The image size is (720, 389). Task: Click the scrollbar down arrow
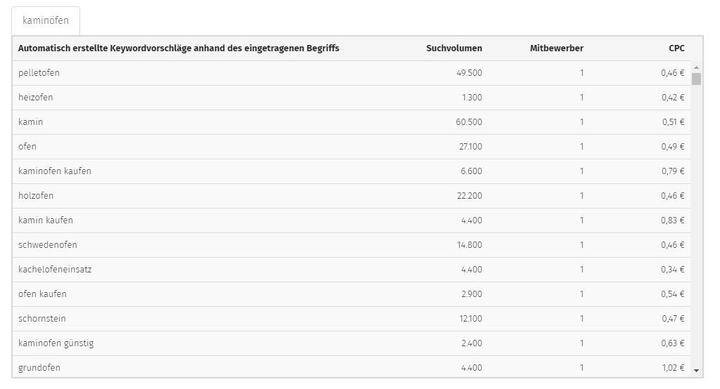[x=696, y=371]
